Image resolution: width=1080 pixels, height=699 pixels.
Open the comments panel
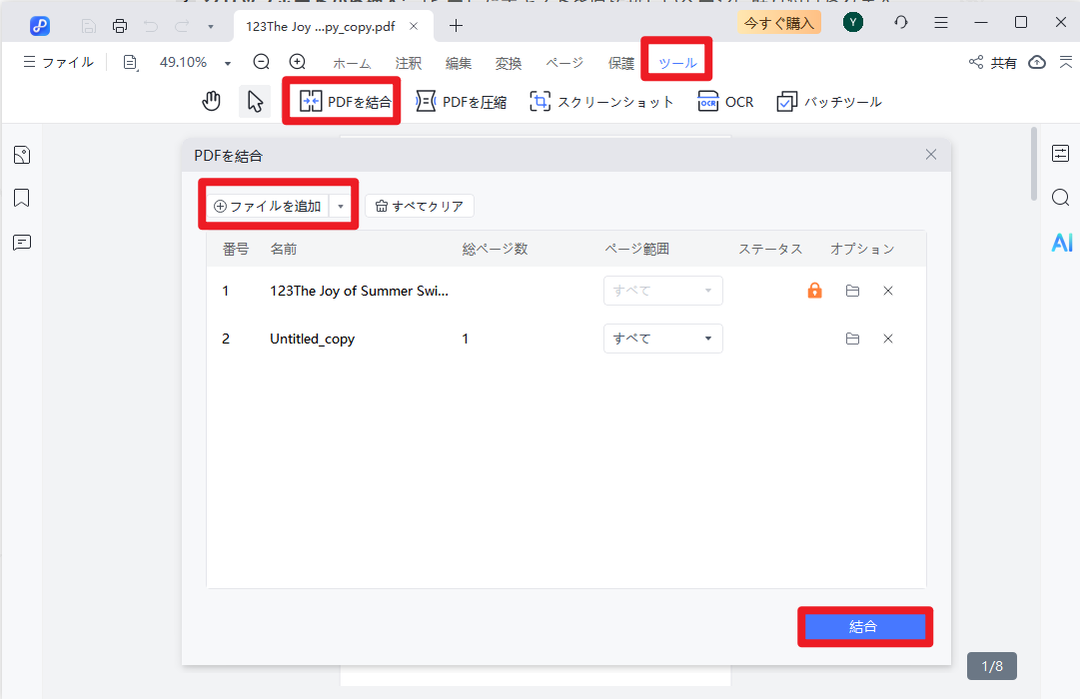[x=21, y=243]
